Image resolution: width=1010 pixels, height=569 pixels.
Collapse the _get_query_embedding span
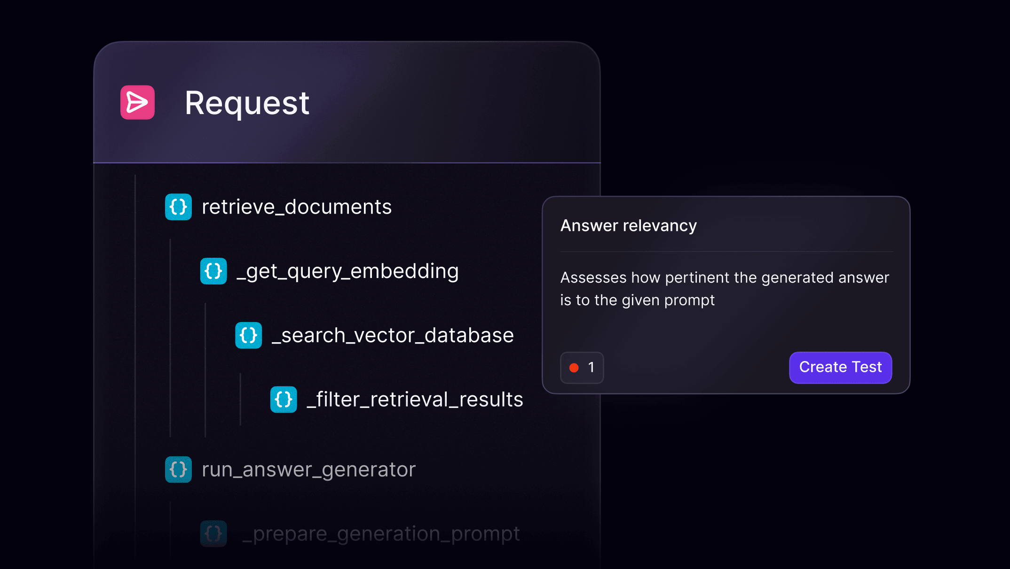coord(347,271)
